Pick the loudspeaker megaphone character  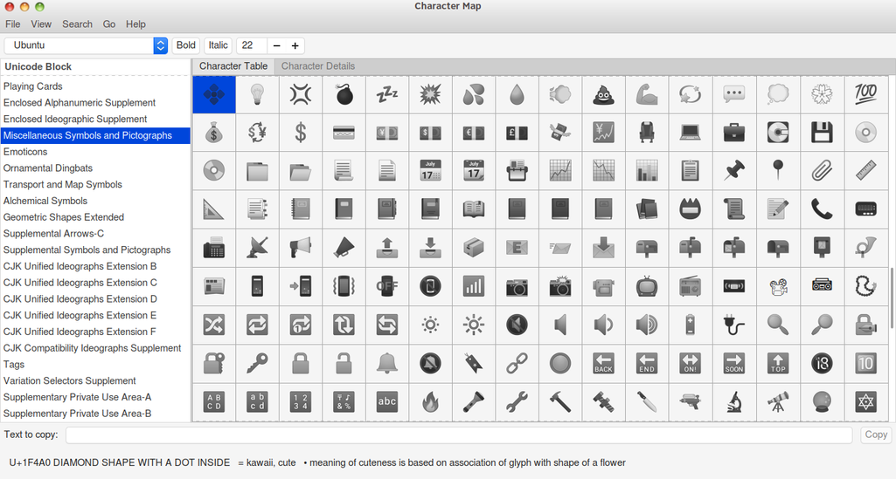click(301, 248)
